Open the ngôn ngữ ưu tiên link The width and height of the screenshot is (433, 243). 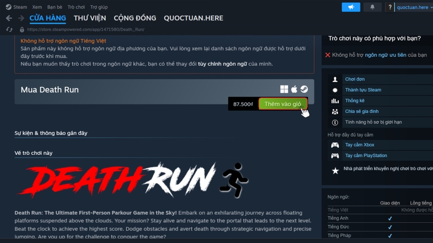[x=385, y=55]
